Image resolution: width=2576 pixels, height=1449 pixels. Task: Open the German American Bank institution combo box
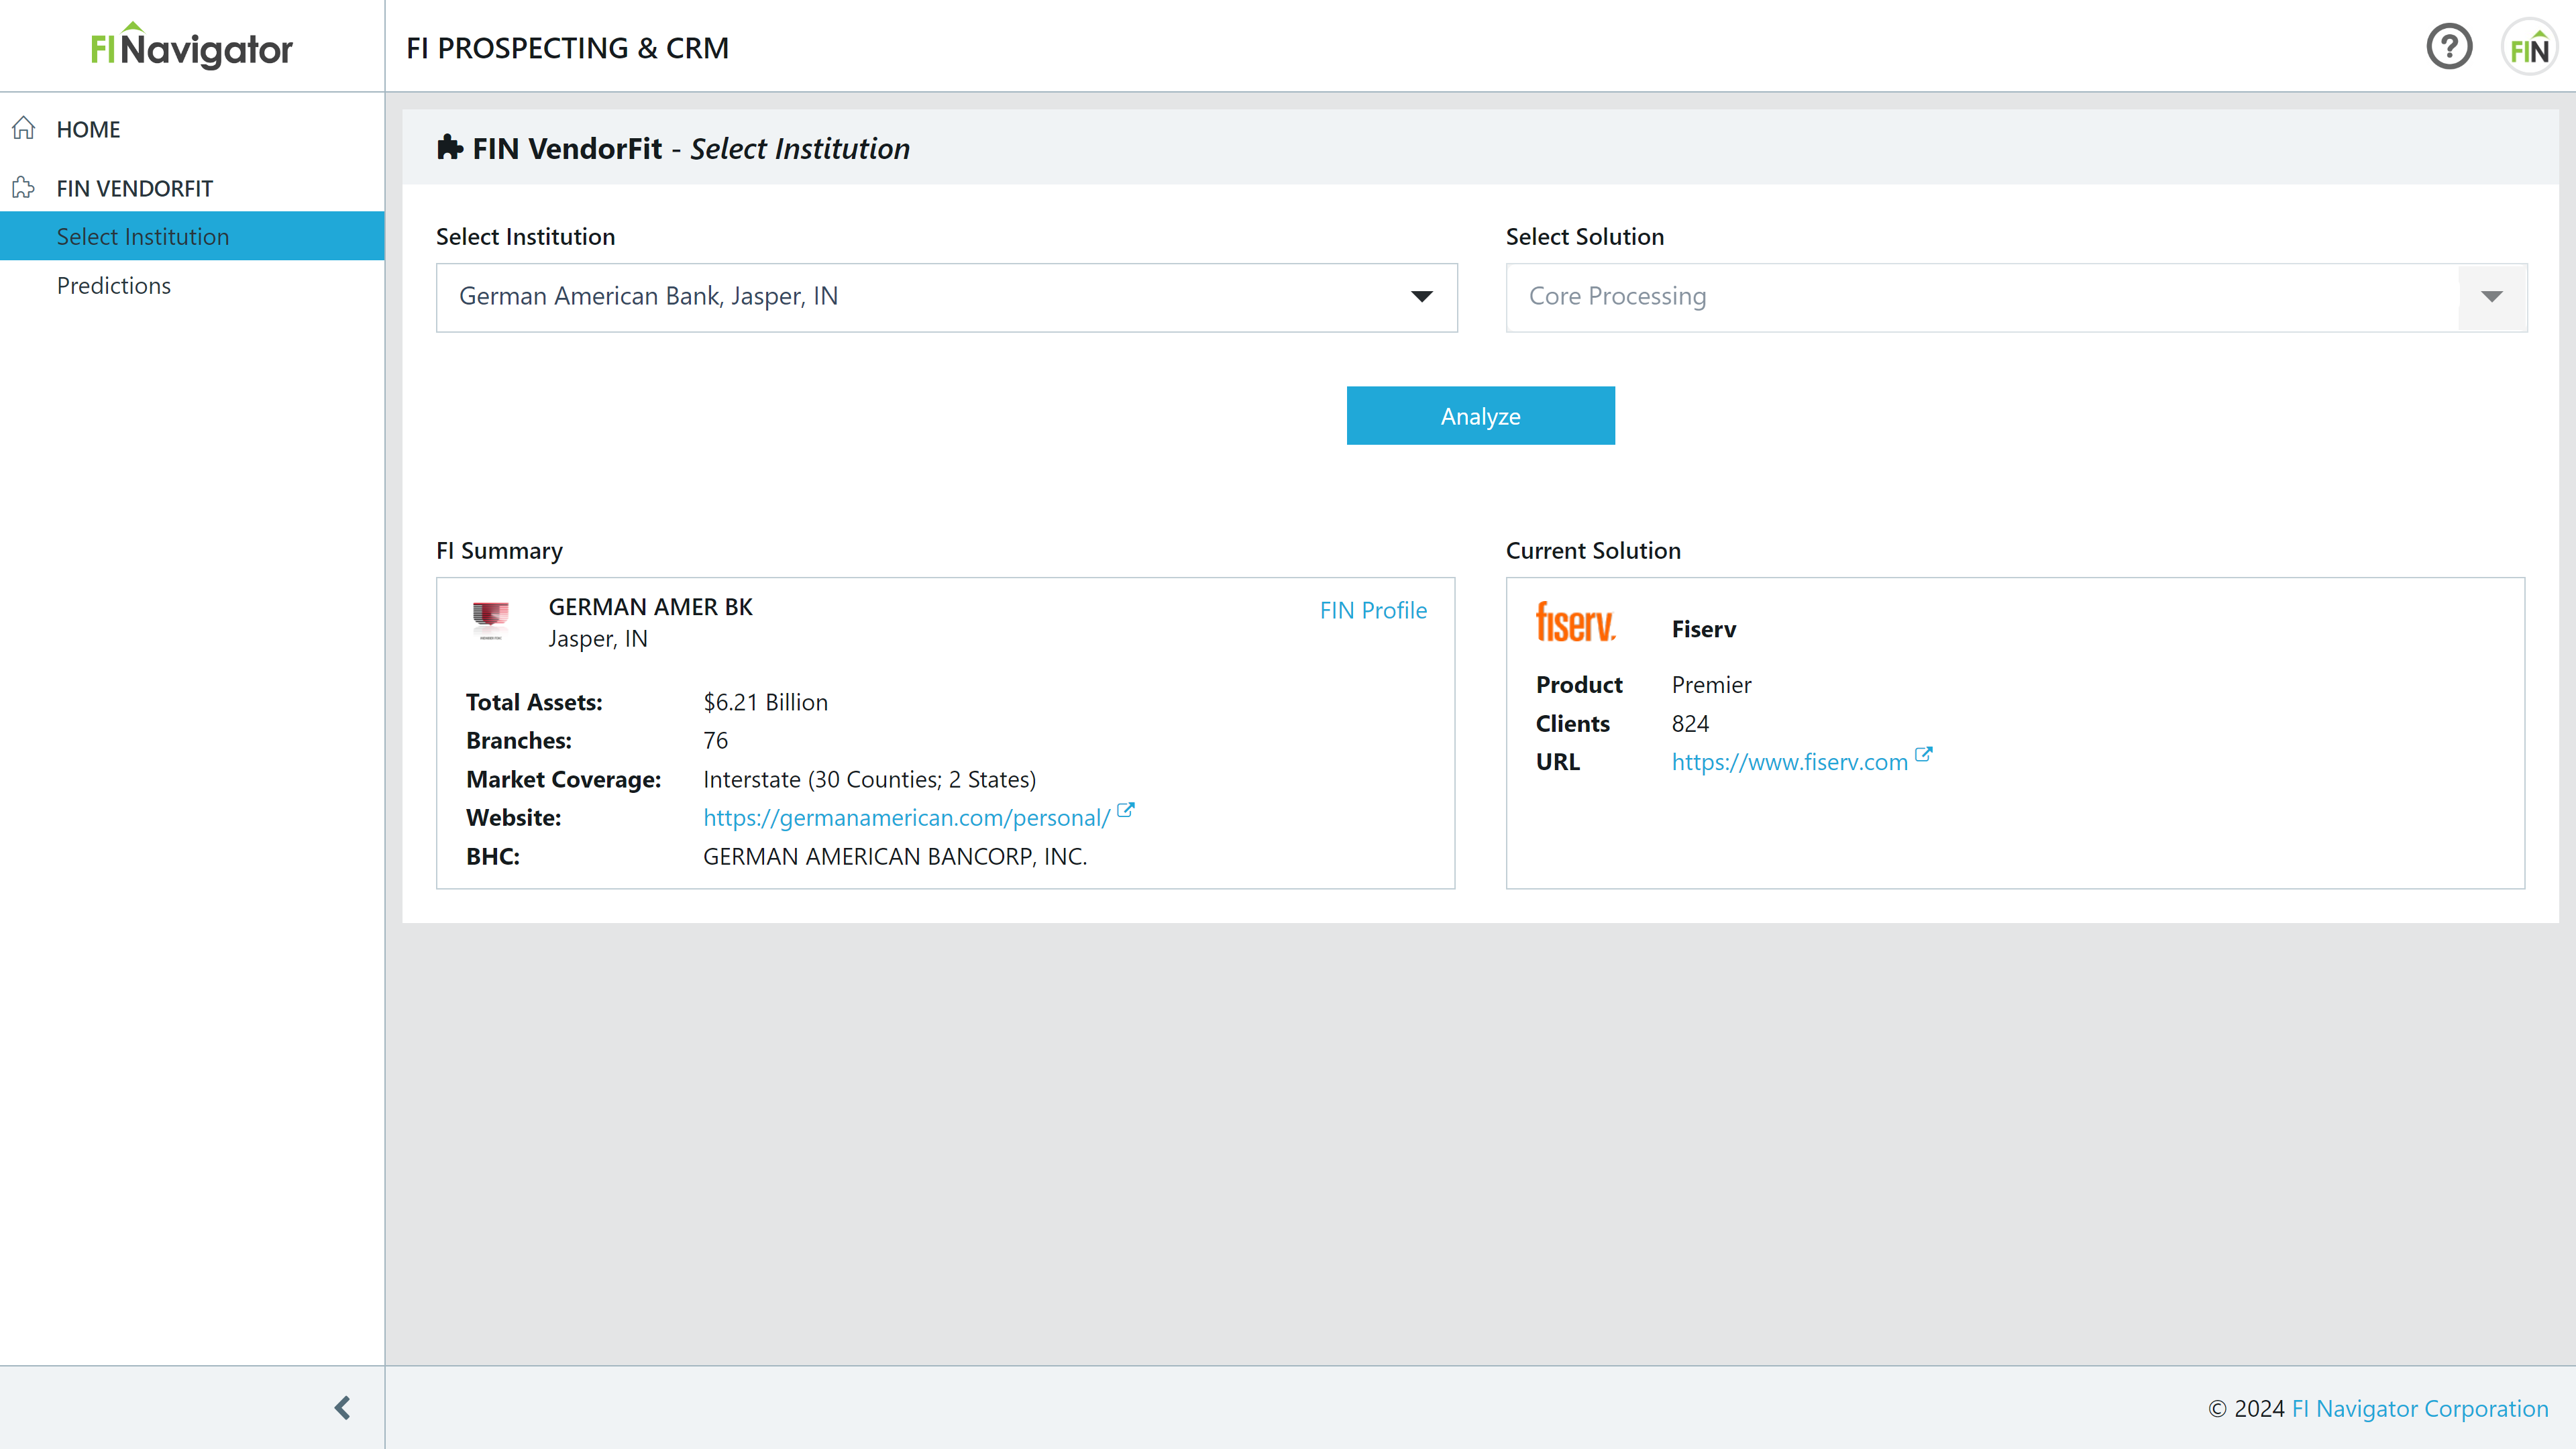946,297
